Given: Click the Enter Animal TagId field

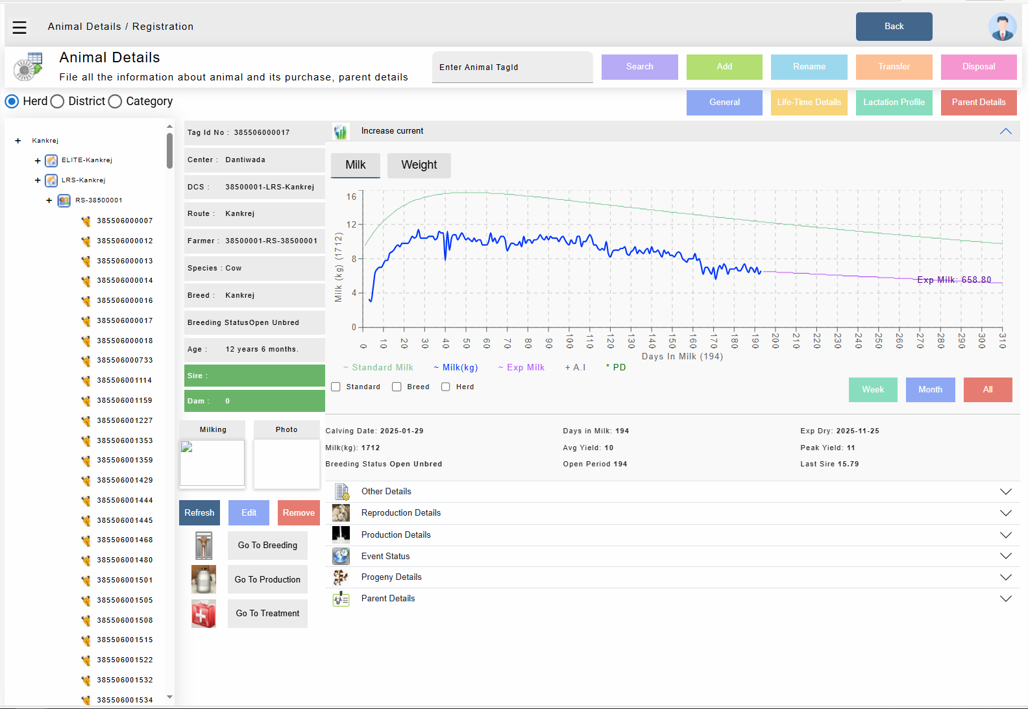Looking at the screenshot, I should pyautogui.click(x=512, y=67).
